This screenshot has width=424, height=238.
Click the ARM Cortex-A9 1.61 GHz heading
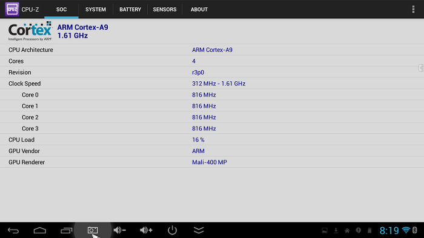(x=82, y=31)
